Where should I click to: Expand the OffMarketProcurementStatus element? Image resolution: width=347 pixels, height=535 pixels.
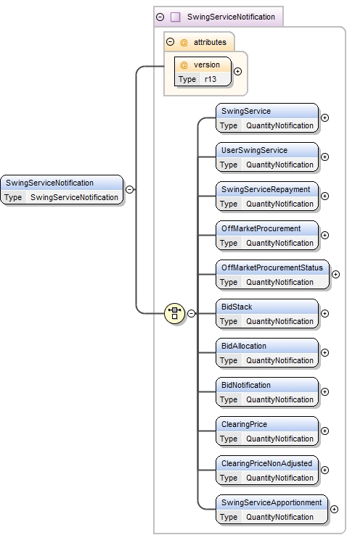point(335,274)
